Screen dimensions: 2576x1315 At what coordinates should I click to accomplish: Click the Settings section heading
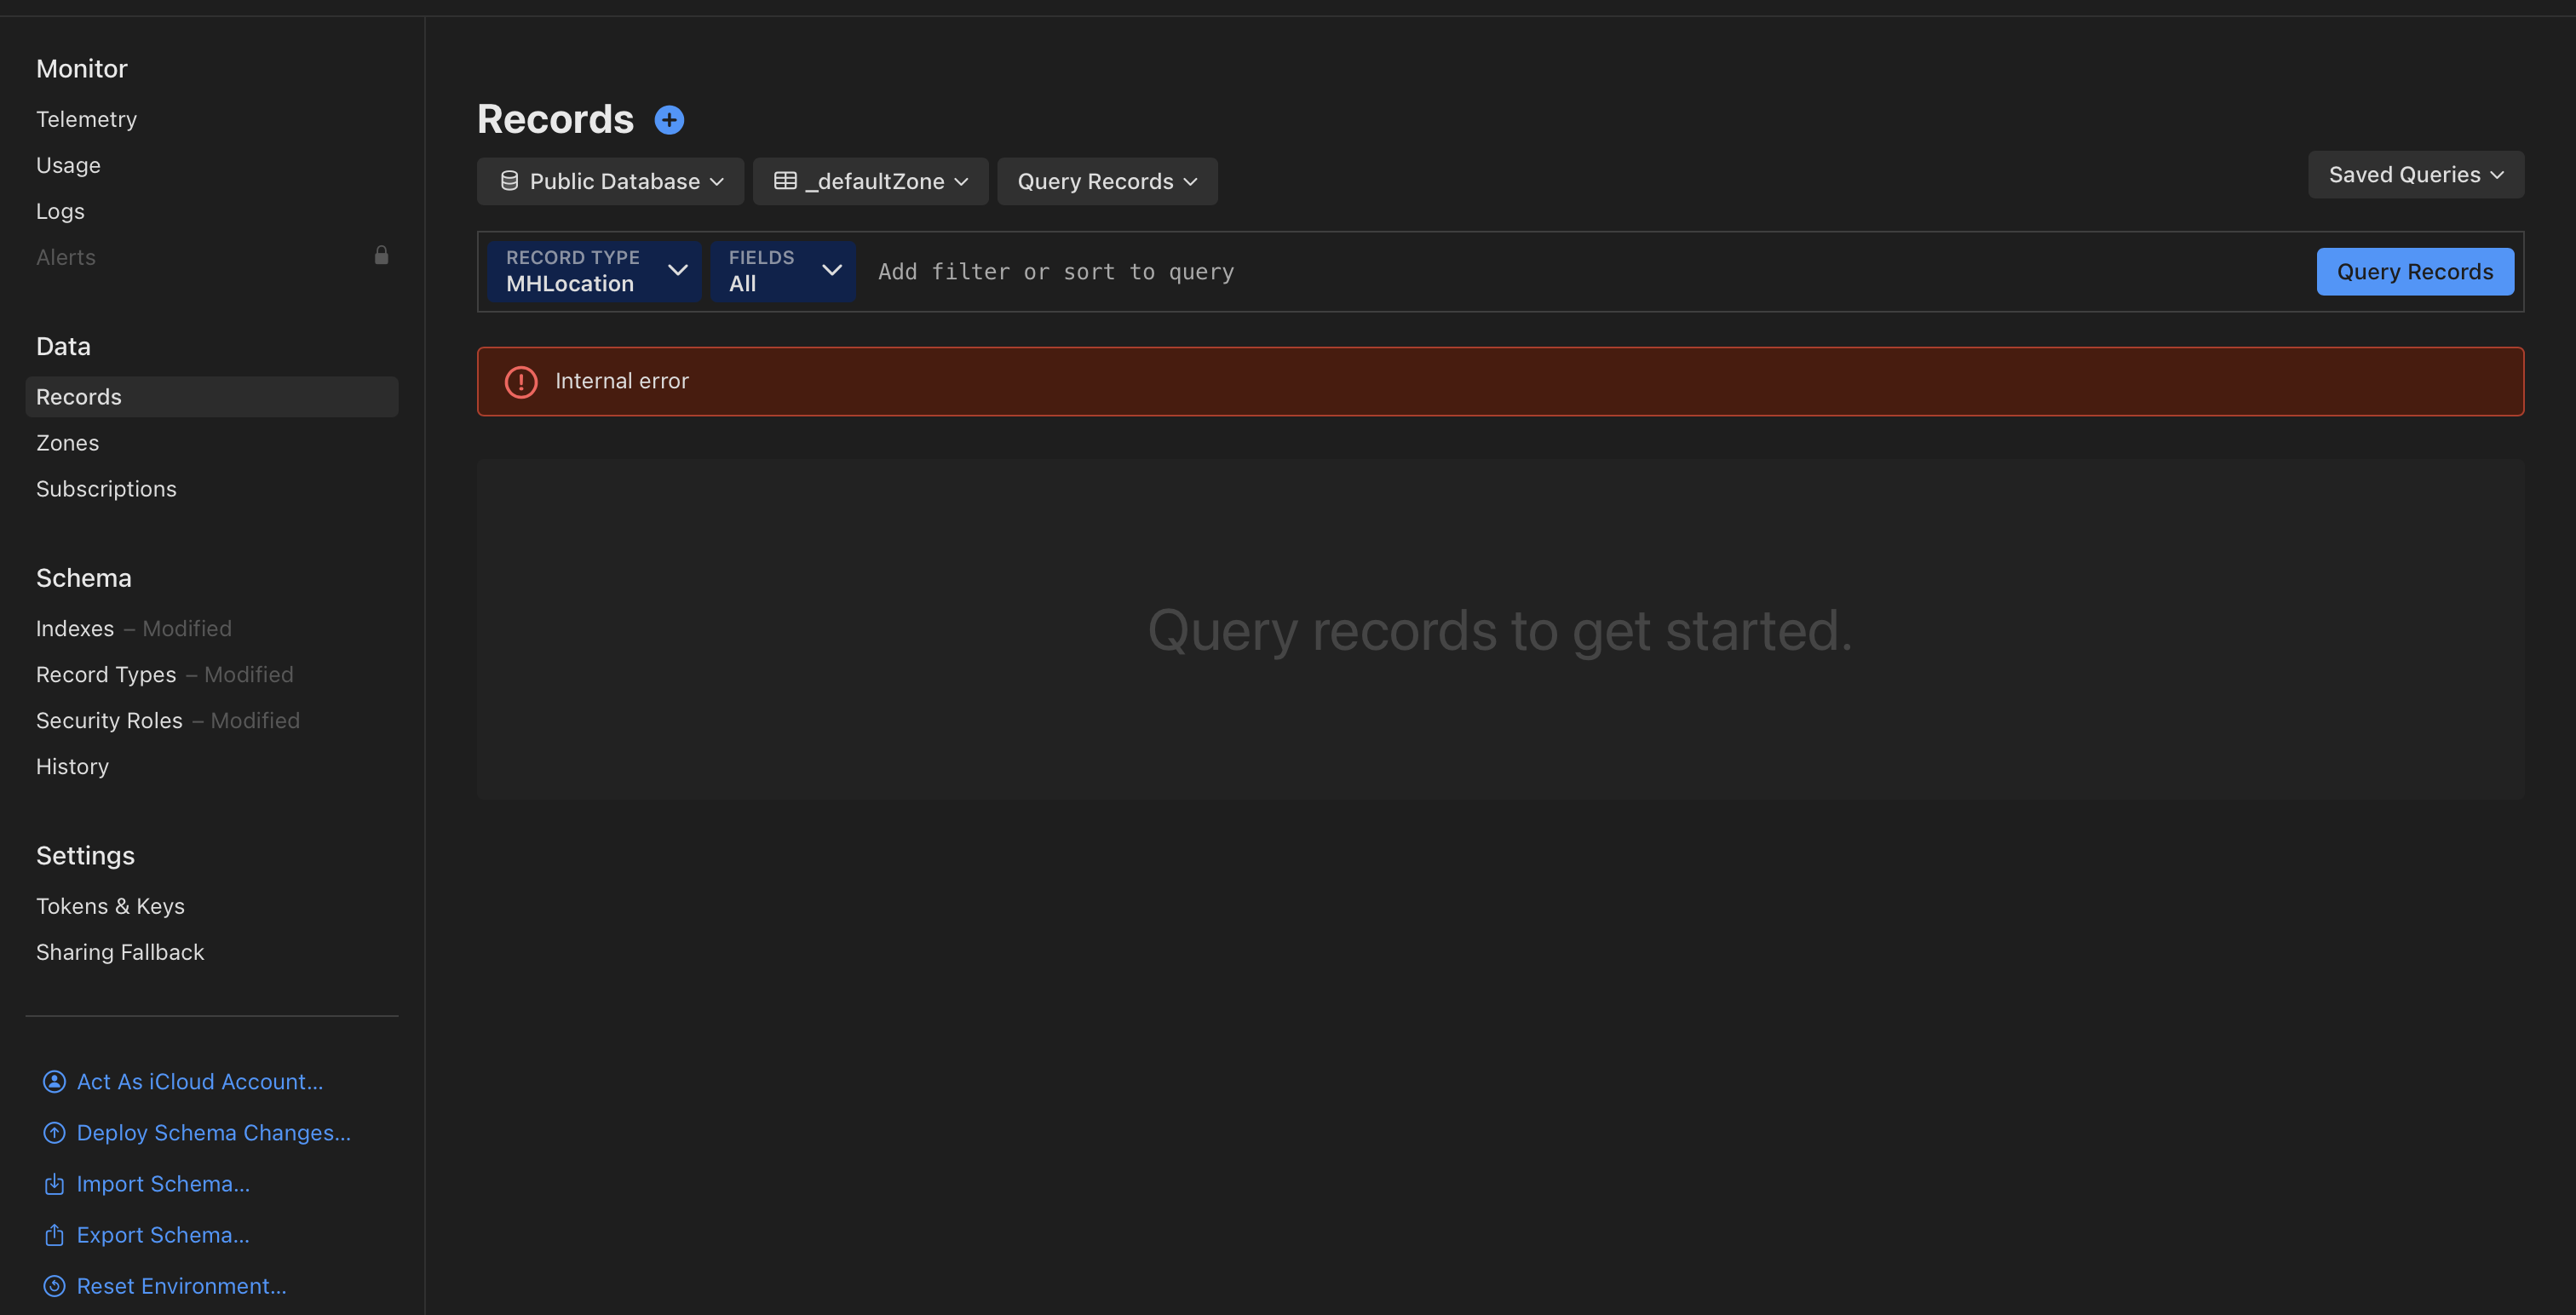[85, 856]
